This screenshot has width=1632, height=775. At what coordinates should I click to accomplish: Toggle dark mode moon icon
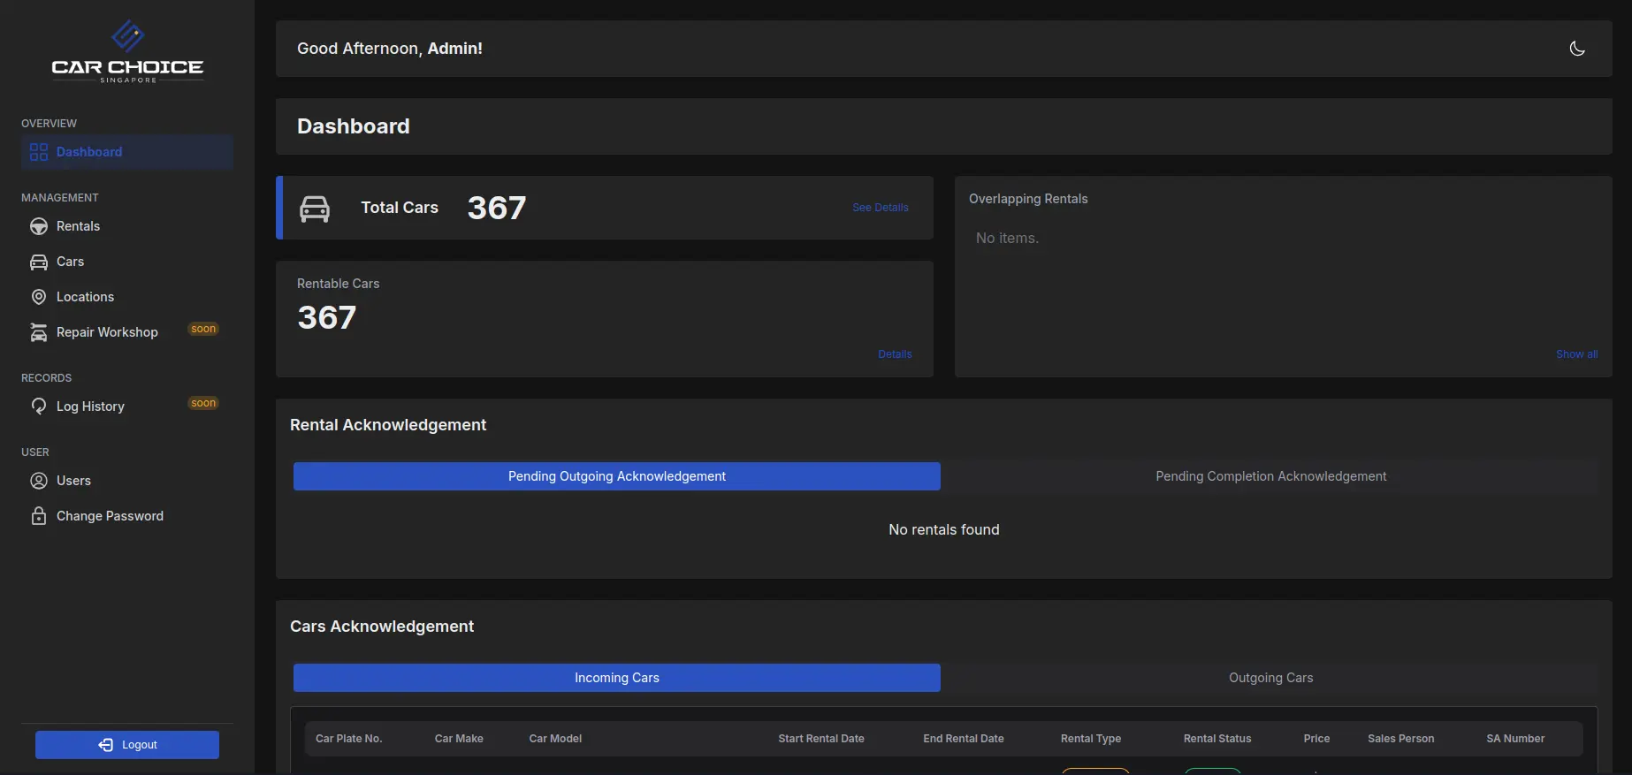(x=1577, y=49)
